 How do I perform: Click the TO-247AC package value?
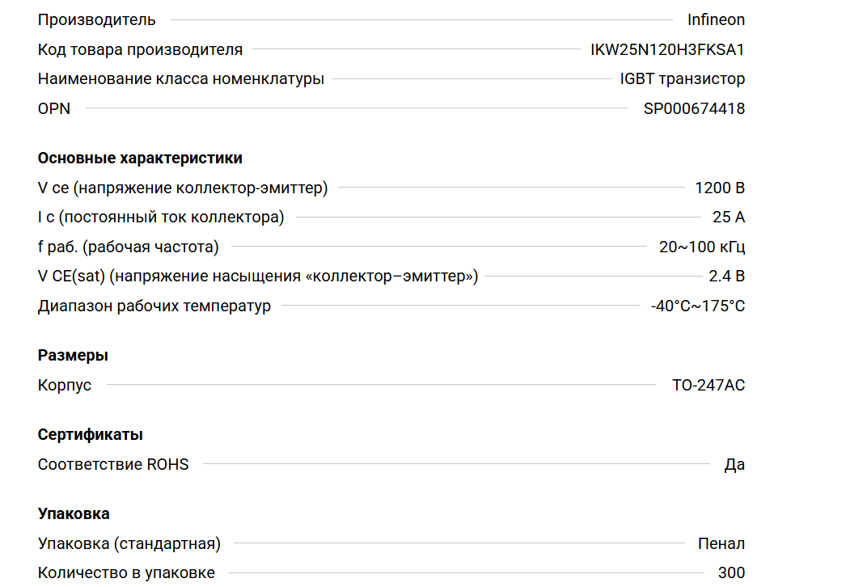click(x=708, y=386)
